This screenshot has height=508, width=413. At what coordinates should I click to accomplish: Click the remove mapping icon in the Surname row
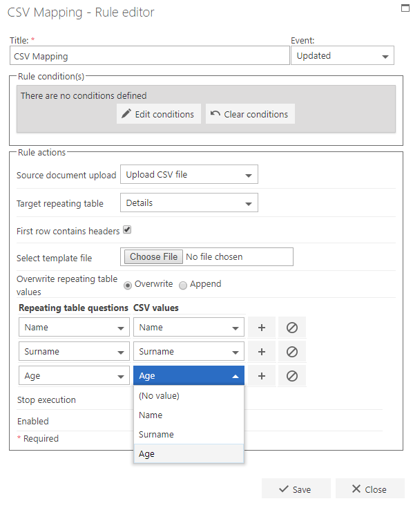(x=292, y=352)
